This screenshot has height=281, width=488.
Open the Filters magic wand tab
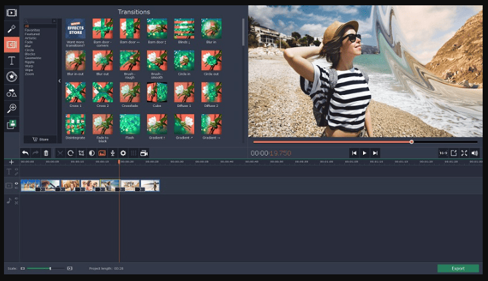pyautogui.click(x=11, y=29)
